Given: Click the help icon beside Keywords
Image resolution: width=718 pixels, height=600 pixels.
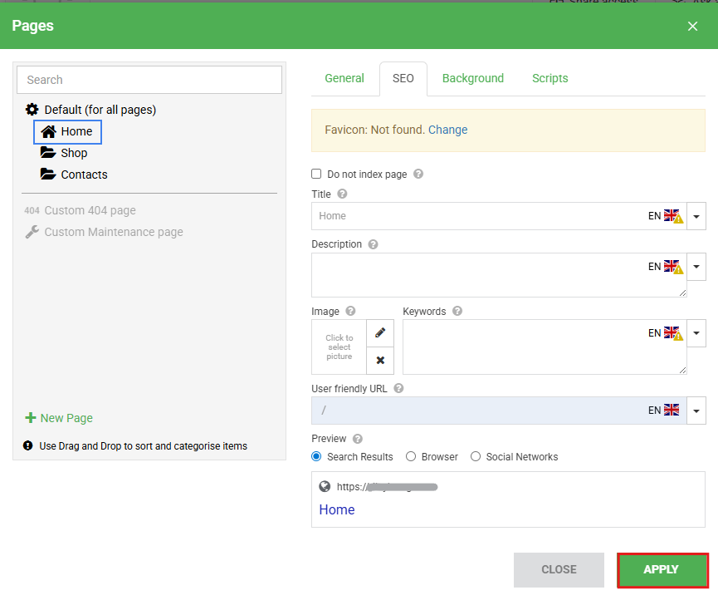Looking at the screenshot, I should tap(457, 312).
